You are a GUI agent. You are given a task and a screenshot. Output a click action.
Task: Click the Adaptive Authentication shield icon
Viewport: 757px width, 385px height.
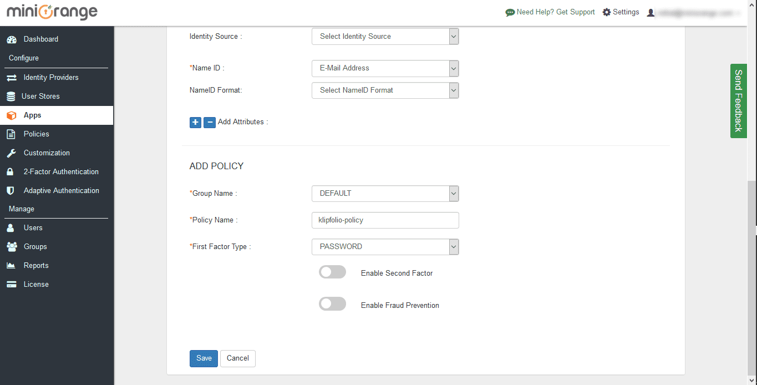(x=10, y=191)
